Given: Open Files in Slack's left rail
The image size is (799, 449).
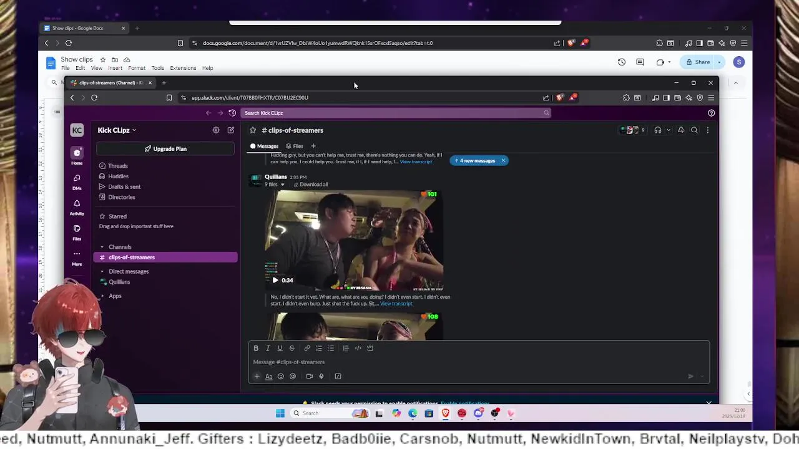Looking at the screenshot, I should click(77, 232).
